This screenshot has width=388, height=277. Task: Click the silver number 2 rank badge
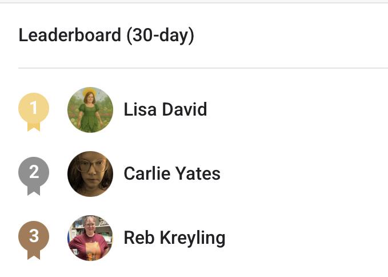point(34,173)
